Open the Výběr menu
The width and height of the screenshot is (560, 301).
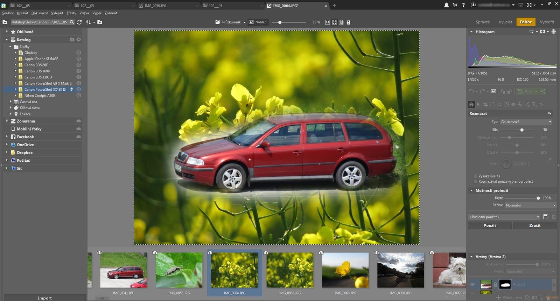point(97,13)
